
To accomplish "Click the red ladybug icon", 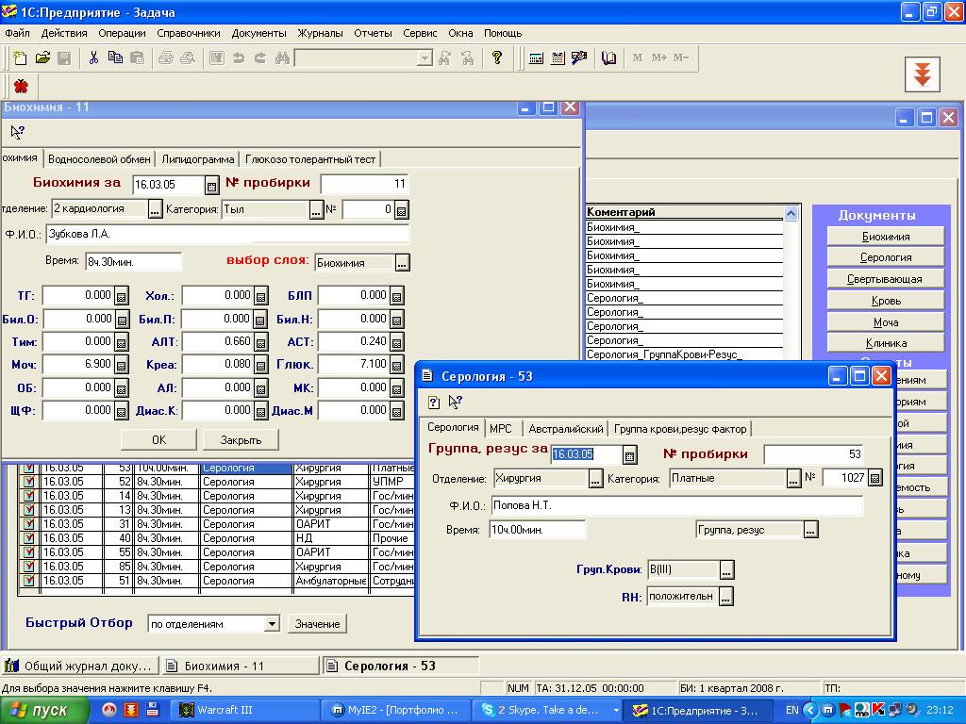I will tap(21, 86).
